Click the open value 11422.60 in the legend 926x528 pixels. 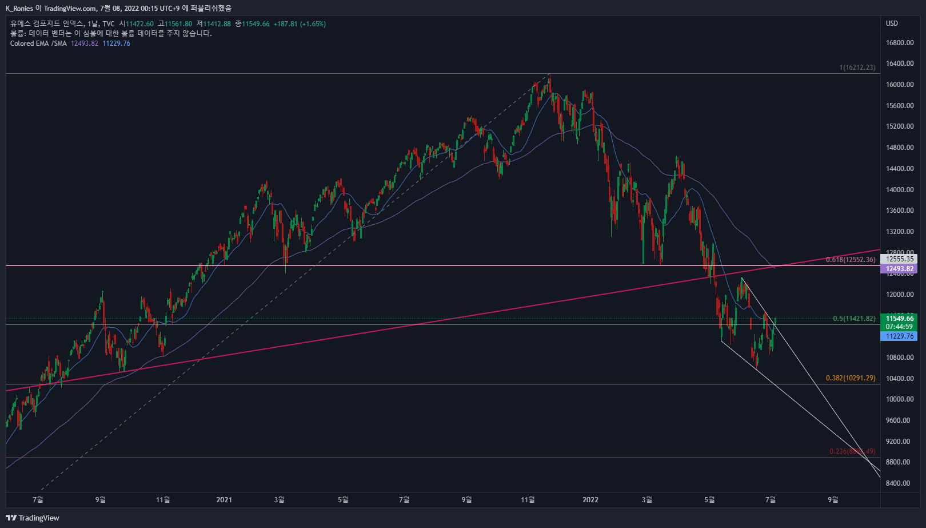click(x=139, y=24)
